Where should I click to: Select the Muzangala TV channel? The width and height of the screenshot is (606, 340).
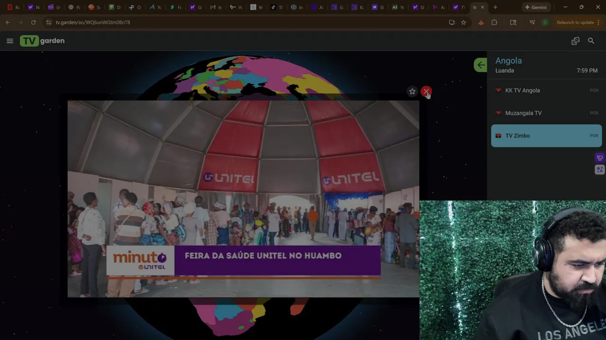pos(546,113)
